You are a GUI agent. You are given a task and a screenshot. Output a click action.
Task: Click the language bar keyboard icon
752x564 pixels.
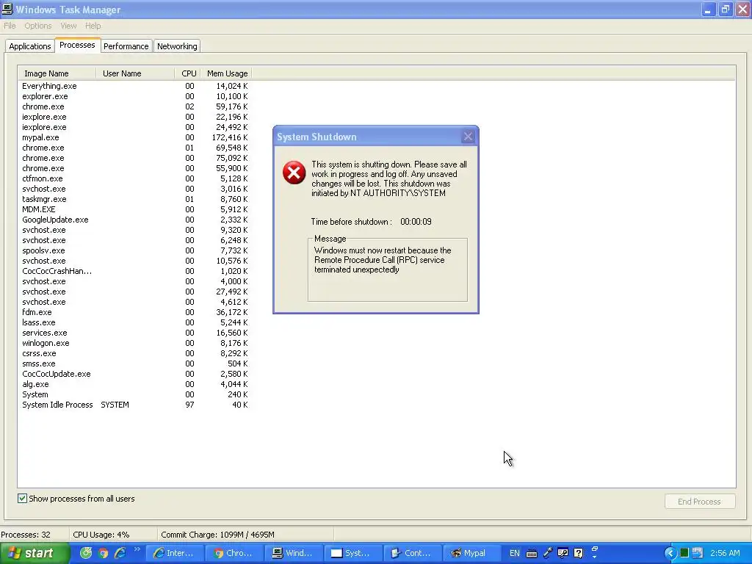(x=532, y=554)
